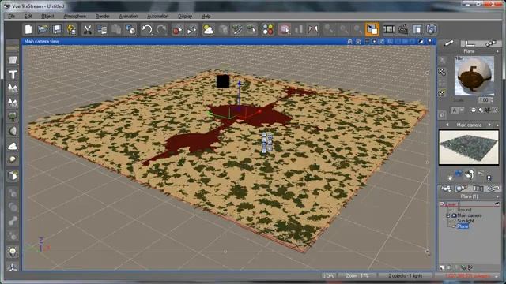Cut the selection with the scissors icon
This screenshot has width=506, height=284.
(87, 30)
